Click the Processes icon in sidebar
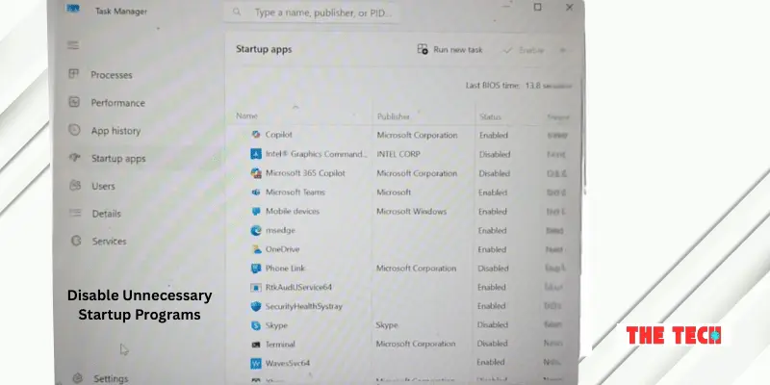The height and width of the screenshot is (385, 770). (74, 74)
